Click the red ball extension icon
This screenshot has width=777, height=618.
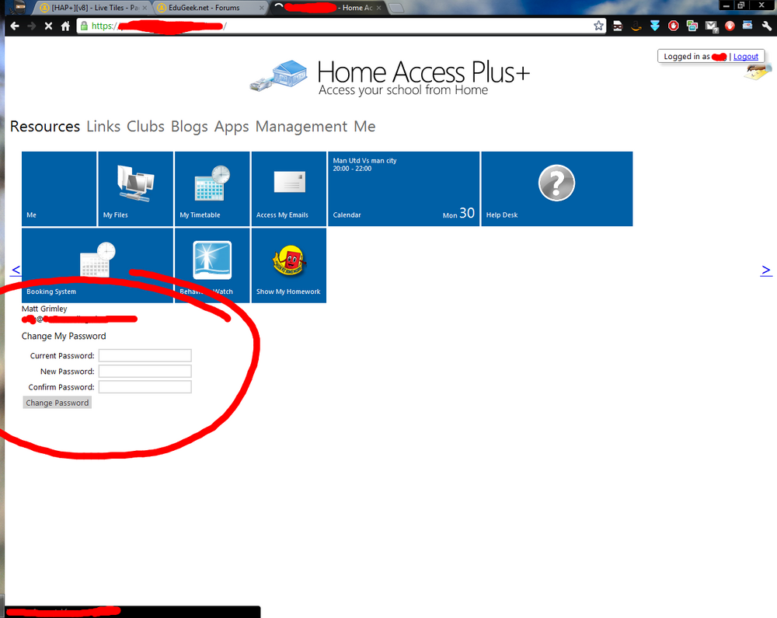point(730,26)
